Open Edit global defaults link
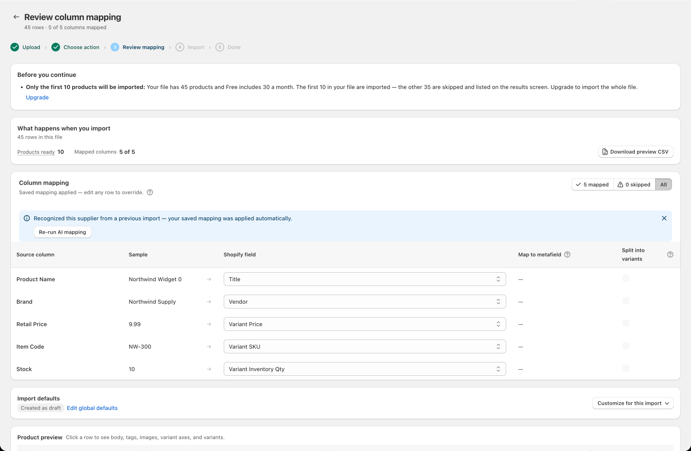The height and width of the screenshot is (451, 691). click(x=92, y=408)
